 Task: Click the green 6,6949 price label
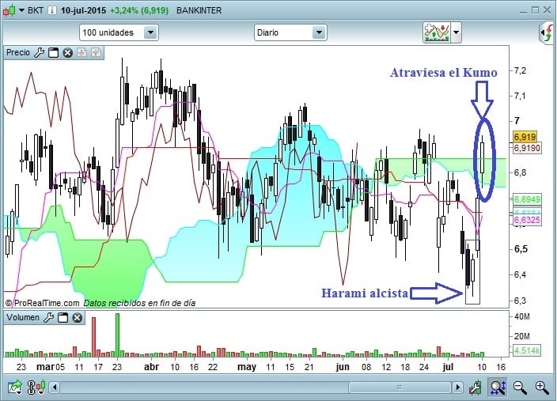[x=527, y=199]
